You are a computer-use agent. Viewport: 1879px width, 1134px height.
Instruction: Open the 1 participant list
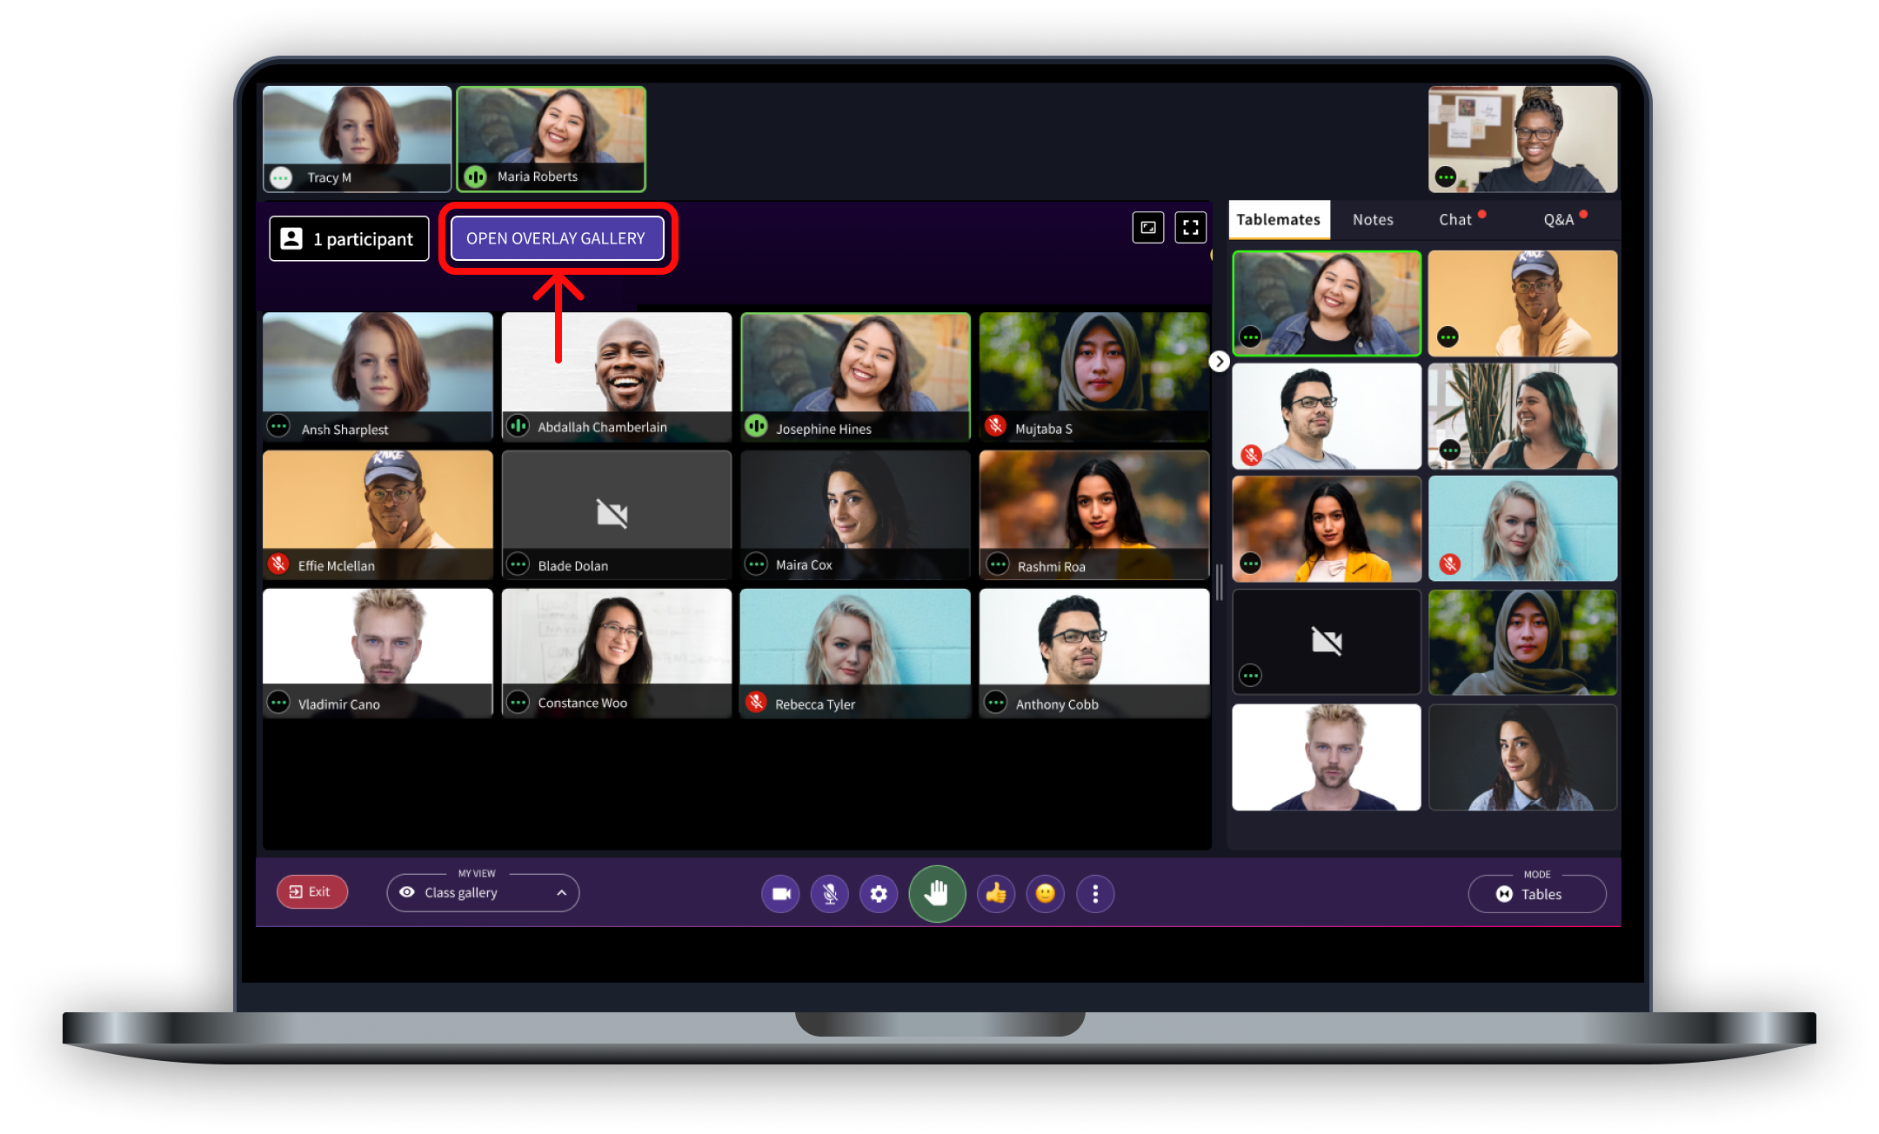click(349, 238)
